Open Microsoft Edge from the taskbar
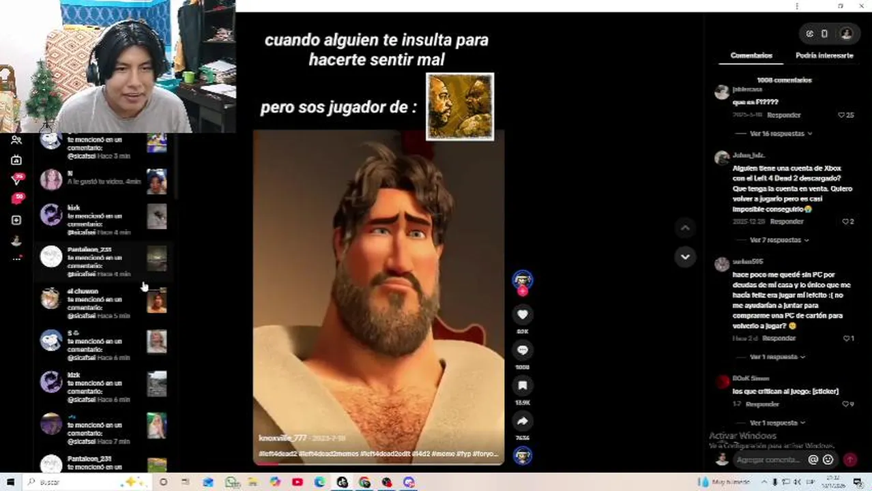The height and width of the screenshot is (491, 872). click(320, 482)
